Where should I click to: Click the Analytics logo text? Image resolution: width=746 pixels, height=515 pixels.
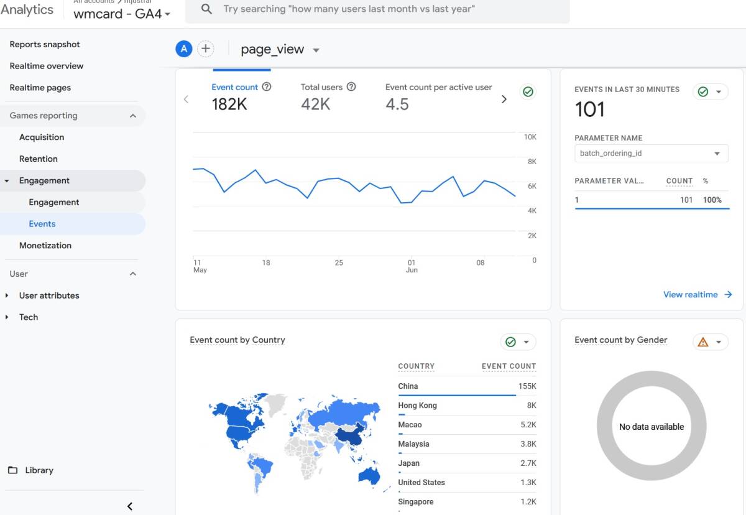pos(27,9)
